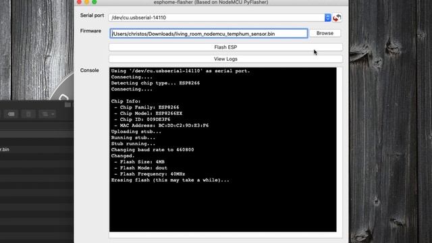Click the trash icon in background Finder toolbar
Image resolution: width=432 pixels, height=243 pixels.
click(x=28, y=114)
